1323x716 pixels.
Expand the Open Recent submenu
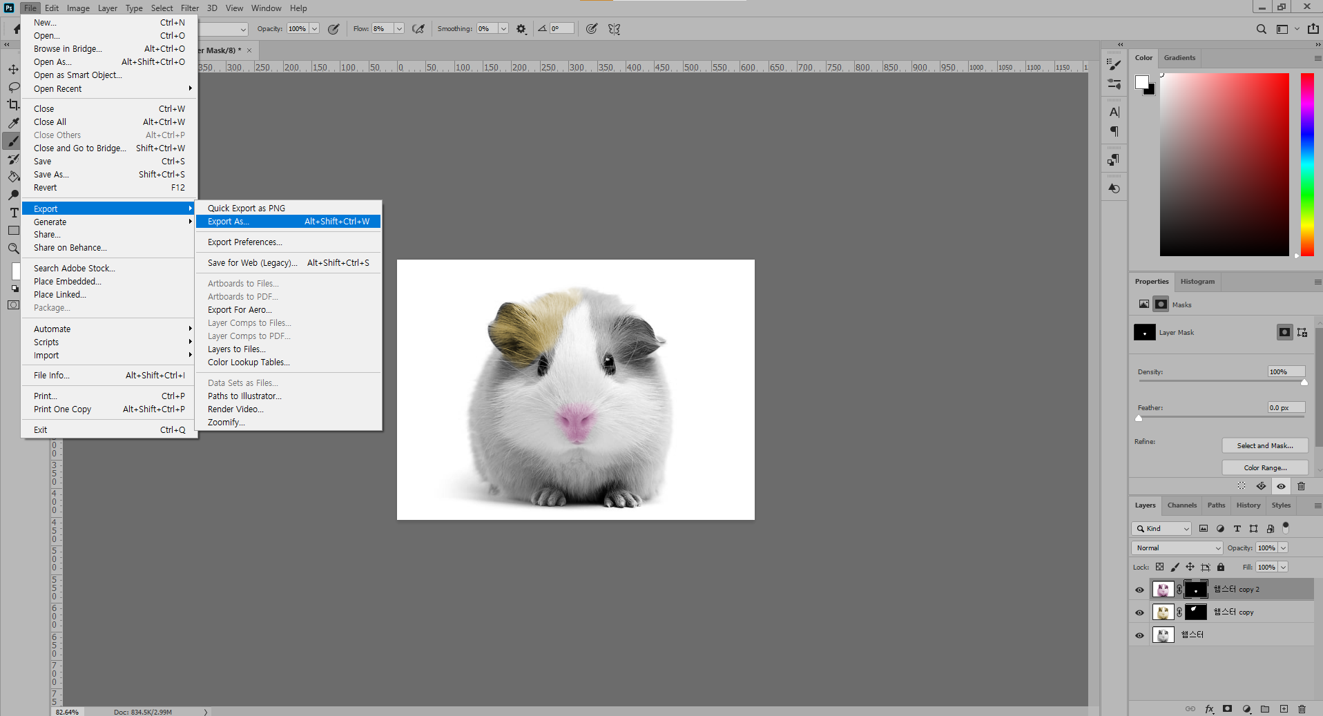point(109,88)
